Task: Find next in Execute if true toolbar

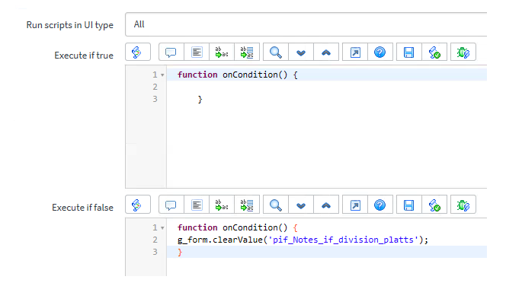Action: [x=301, y=52]
